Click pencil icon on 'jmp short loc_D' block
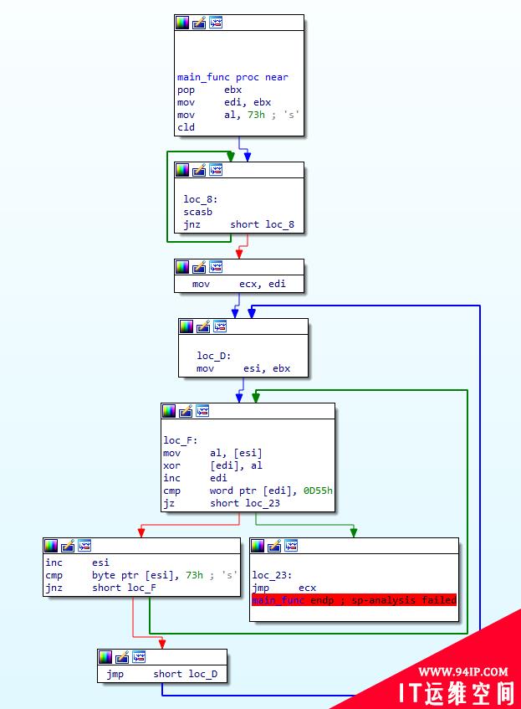Viewport: 521px width, 709px height. pyautogui.click(x=122, y=657)
